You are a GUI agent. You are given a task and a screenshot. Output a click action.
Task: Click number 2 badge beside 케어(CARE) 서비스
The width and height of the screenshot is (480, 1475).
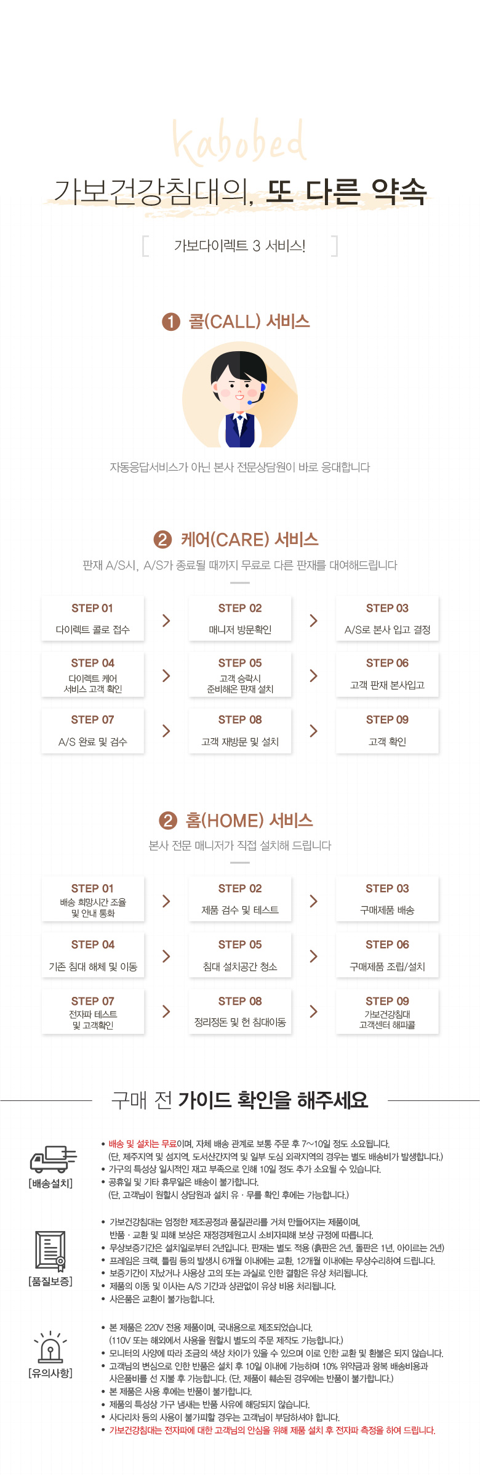point(162,540)
